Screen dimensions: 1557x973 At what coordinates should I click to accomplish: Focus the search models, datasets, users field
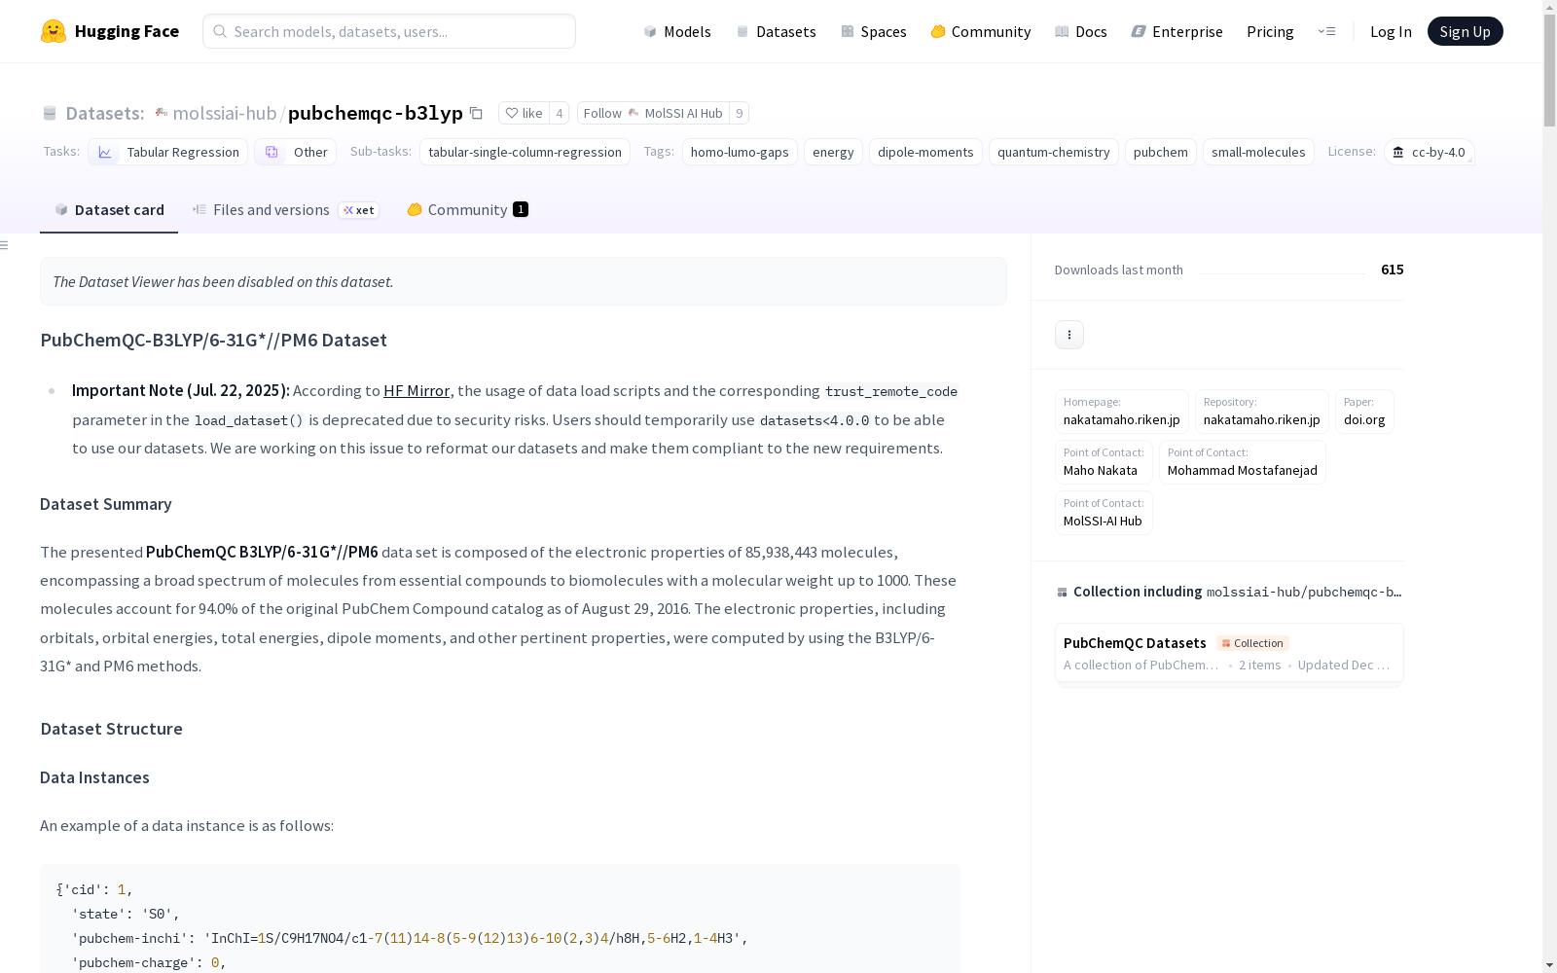click(x=389, y=31)
